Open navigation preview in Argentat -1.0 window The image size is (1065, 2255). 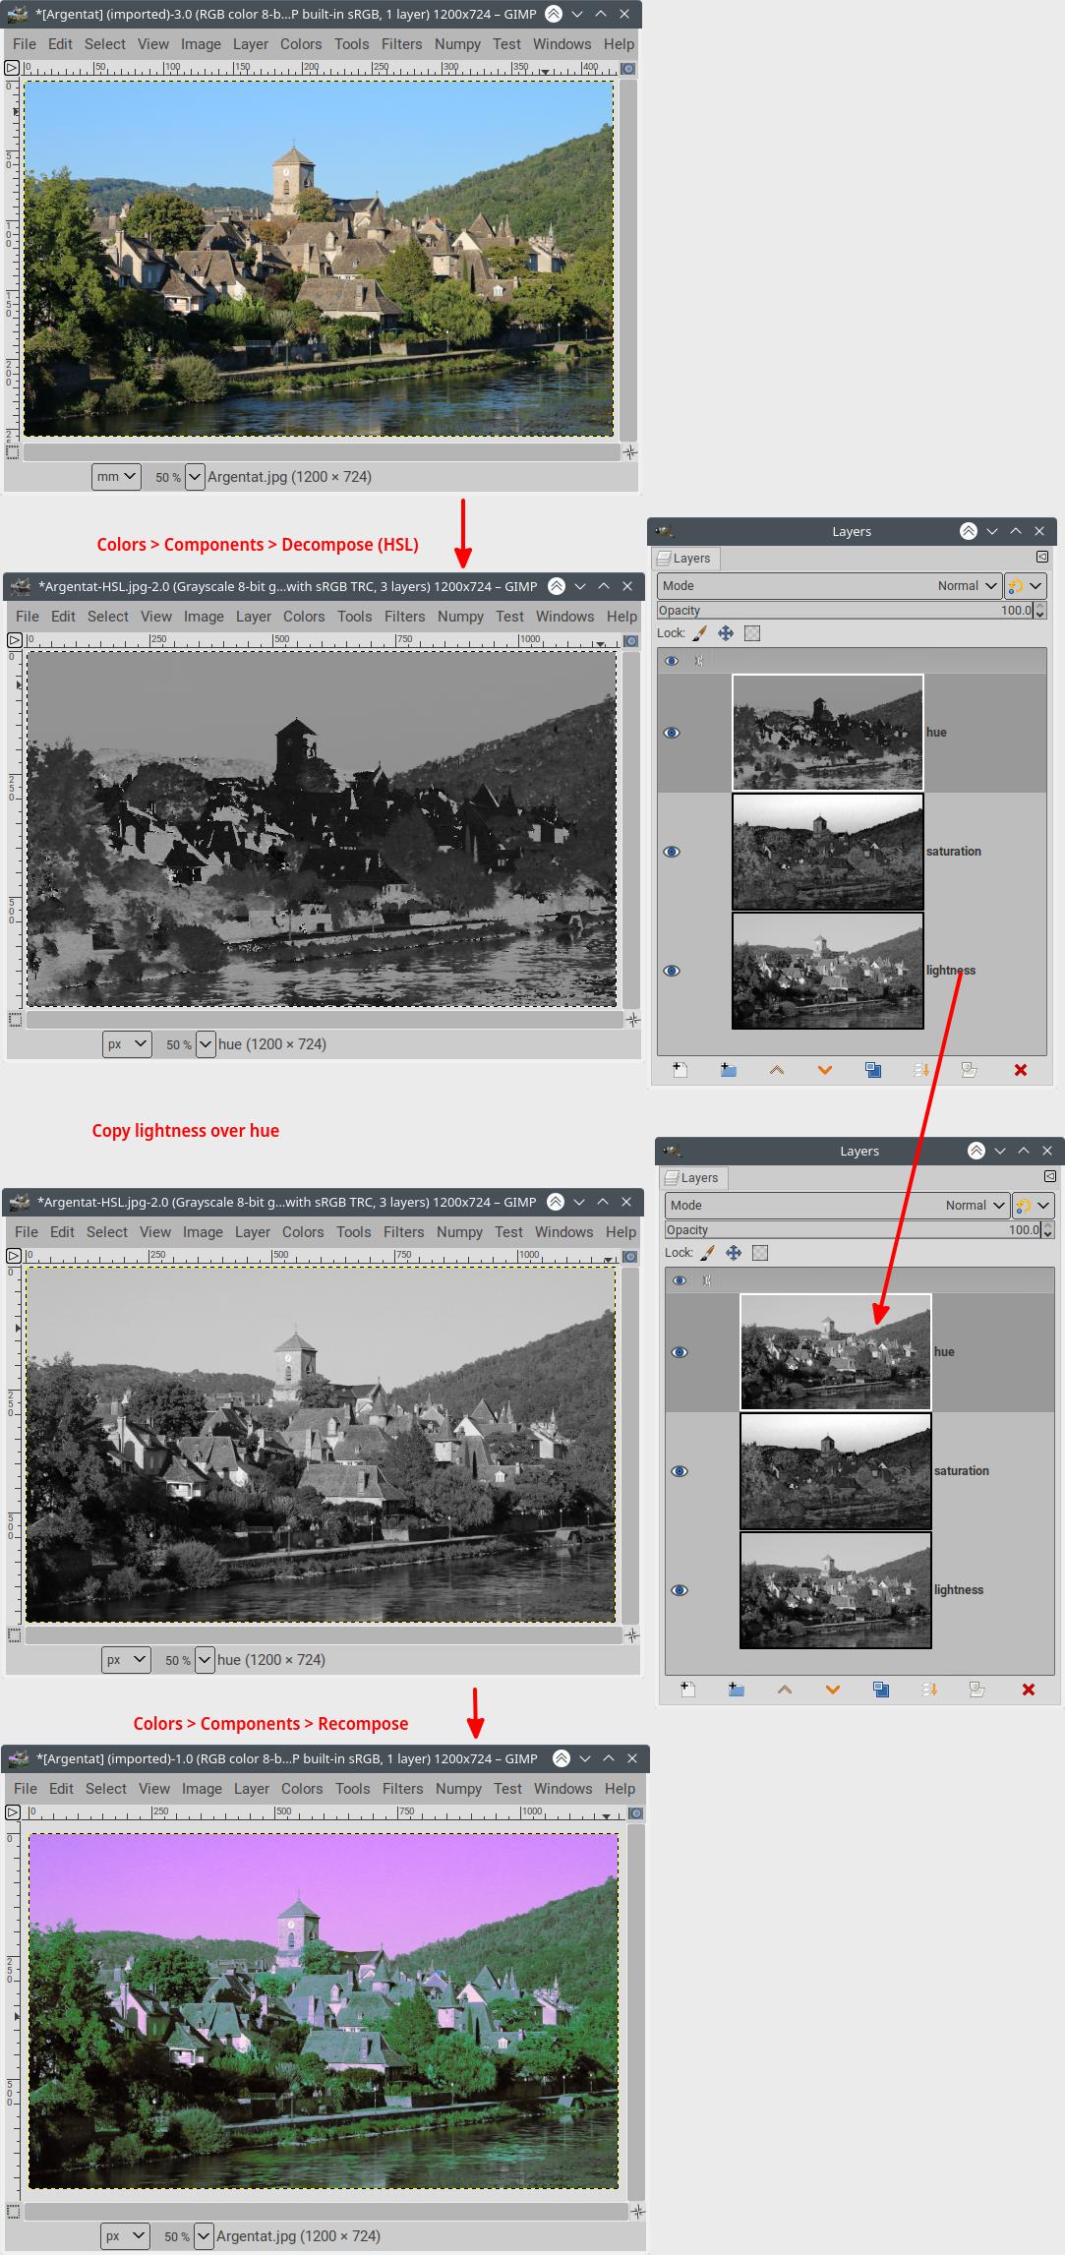(x=638, y=2211)
